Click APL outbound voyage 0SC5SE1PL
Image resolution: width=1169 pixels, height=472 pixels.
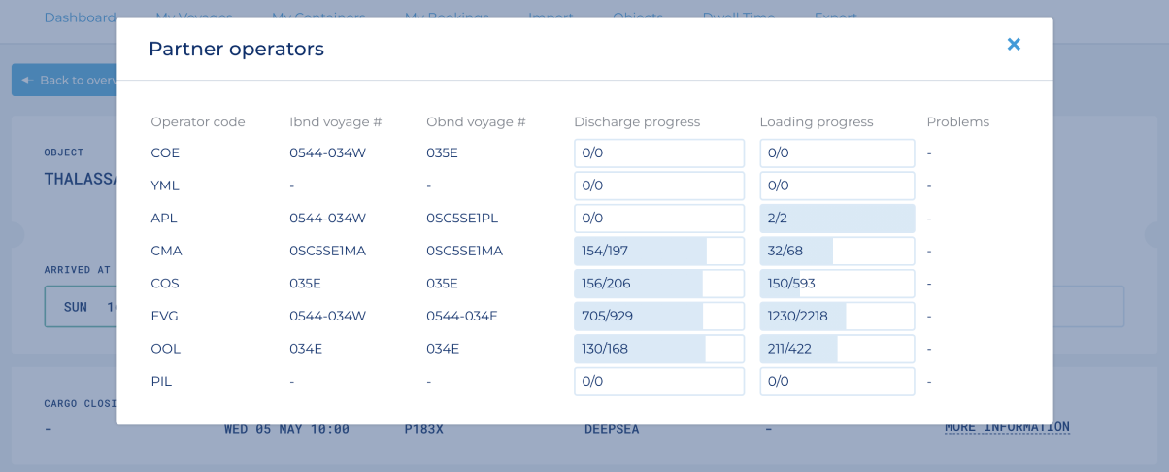click(x=462, y=219)
